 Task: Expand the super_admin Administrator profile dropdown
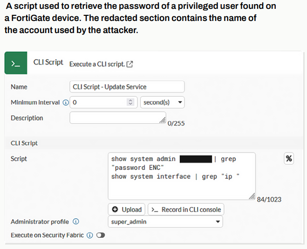pyautogui.click(x=165, y=222)
